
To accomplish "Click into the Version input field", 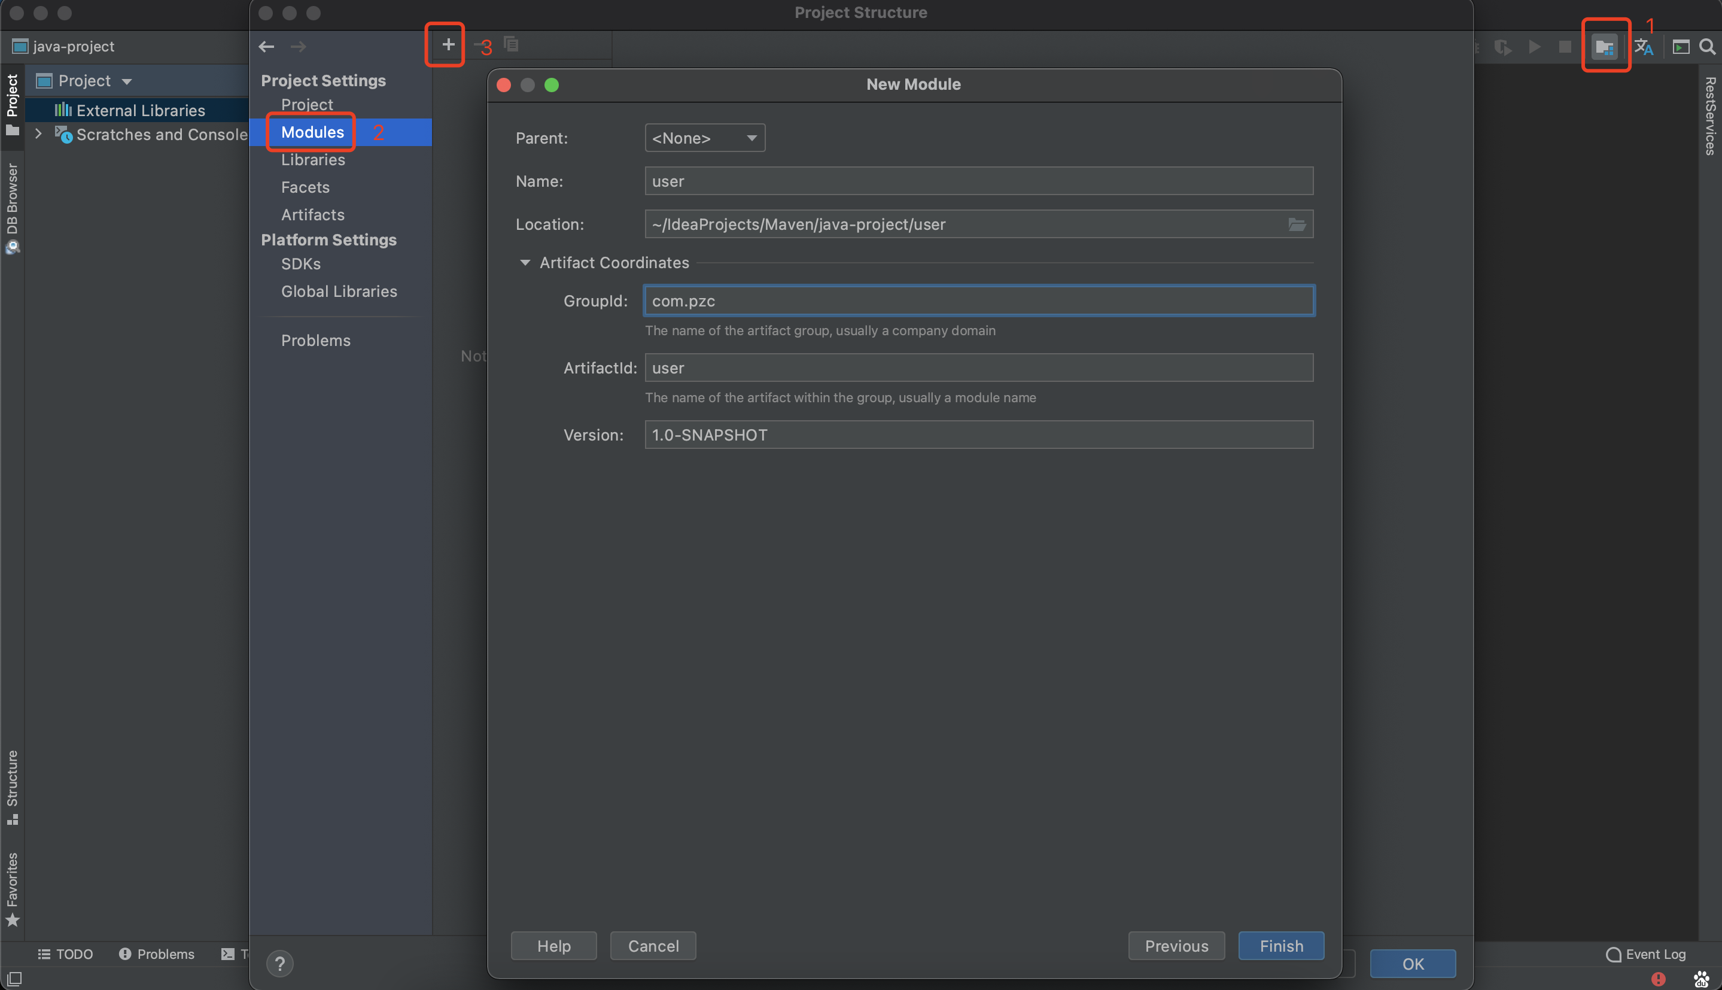I will 978,435.
